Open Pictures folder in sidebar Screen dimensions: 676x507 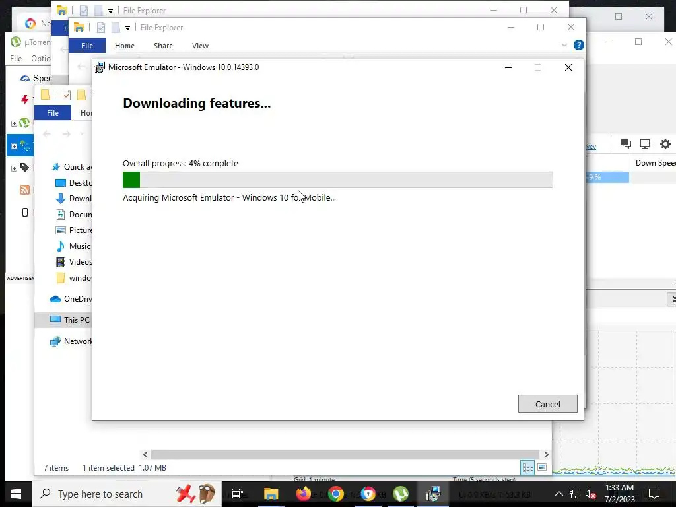click(74, 230)
